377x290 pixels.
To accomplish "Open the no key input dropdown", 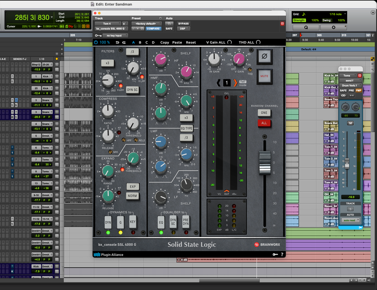I will (115, 35).
